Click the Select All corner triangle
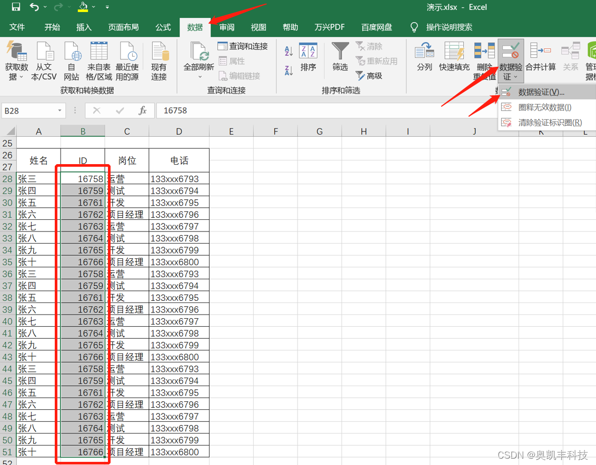 (x=10, y=132)
